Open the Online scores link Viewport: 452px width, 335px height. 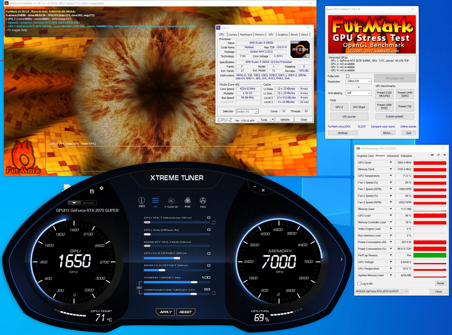pyautogui.click(x=408, y=126)
